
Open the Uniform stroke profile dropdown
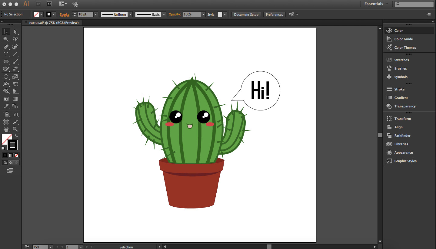point(130,14)
